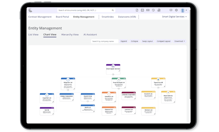This screenshot has height=132, width=219.
Task: Click the Compact Layout button
Action: click(x=164, y=41)
